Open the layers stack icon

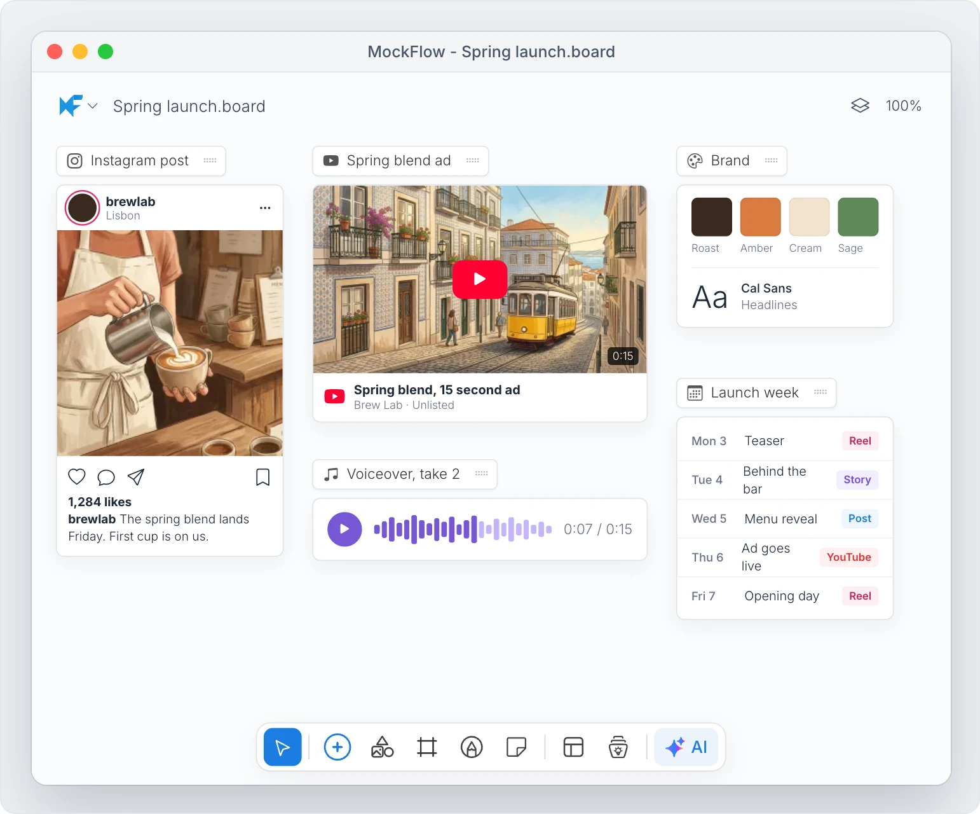pyautogui.click(x=860, y=106)
